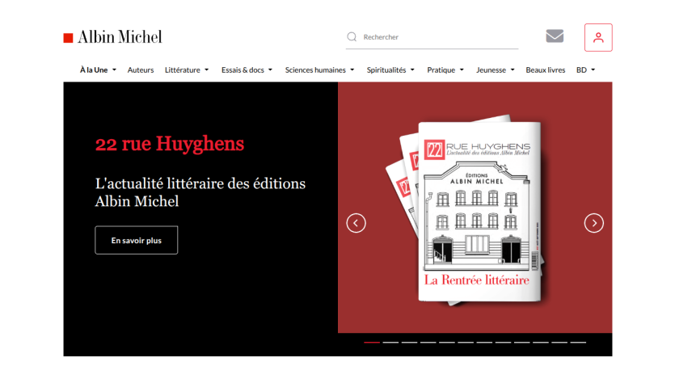This screenshot has width=675, height=379.
Task: Expand the Littérature dropdown
Action: 187,70
